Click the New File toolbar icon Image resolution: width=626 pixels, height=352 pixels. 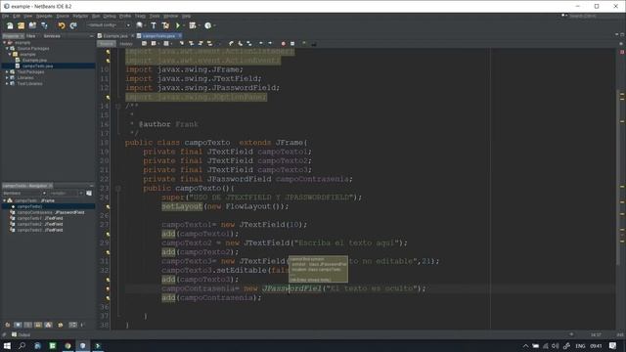pyautogui.click(x=10, y=25)
